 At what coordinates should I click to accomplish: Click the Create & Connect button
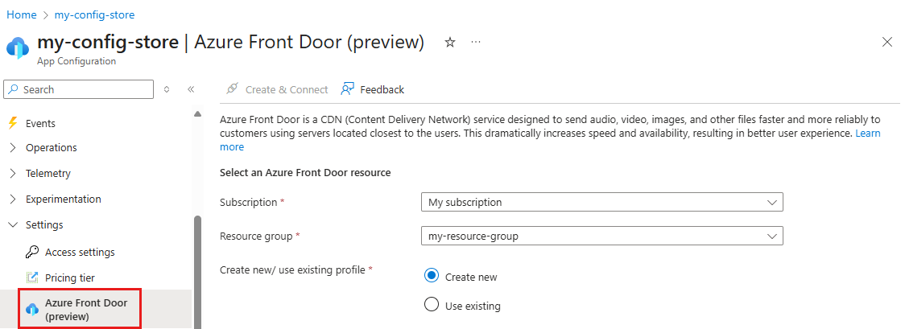(276, 89)
